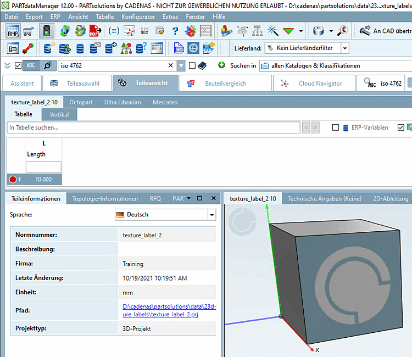Open the Konfigurator menu

[138, 17]
